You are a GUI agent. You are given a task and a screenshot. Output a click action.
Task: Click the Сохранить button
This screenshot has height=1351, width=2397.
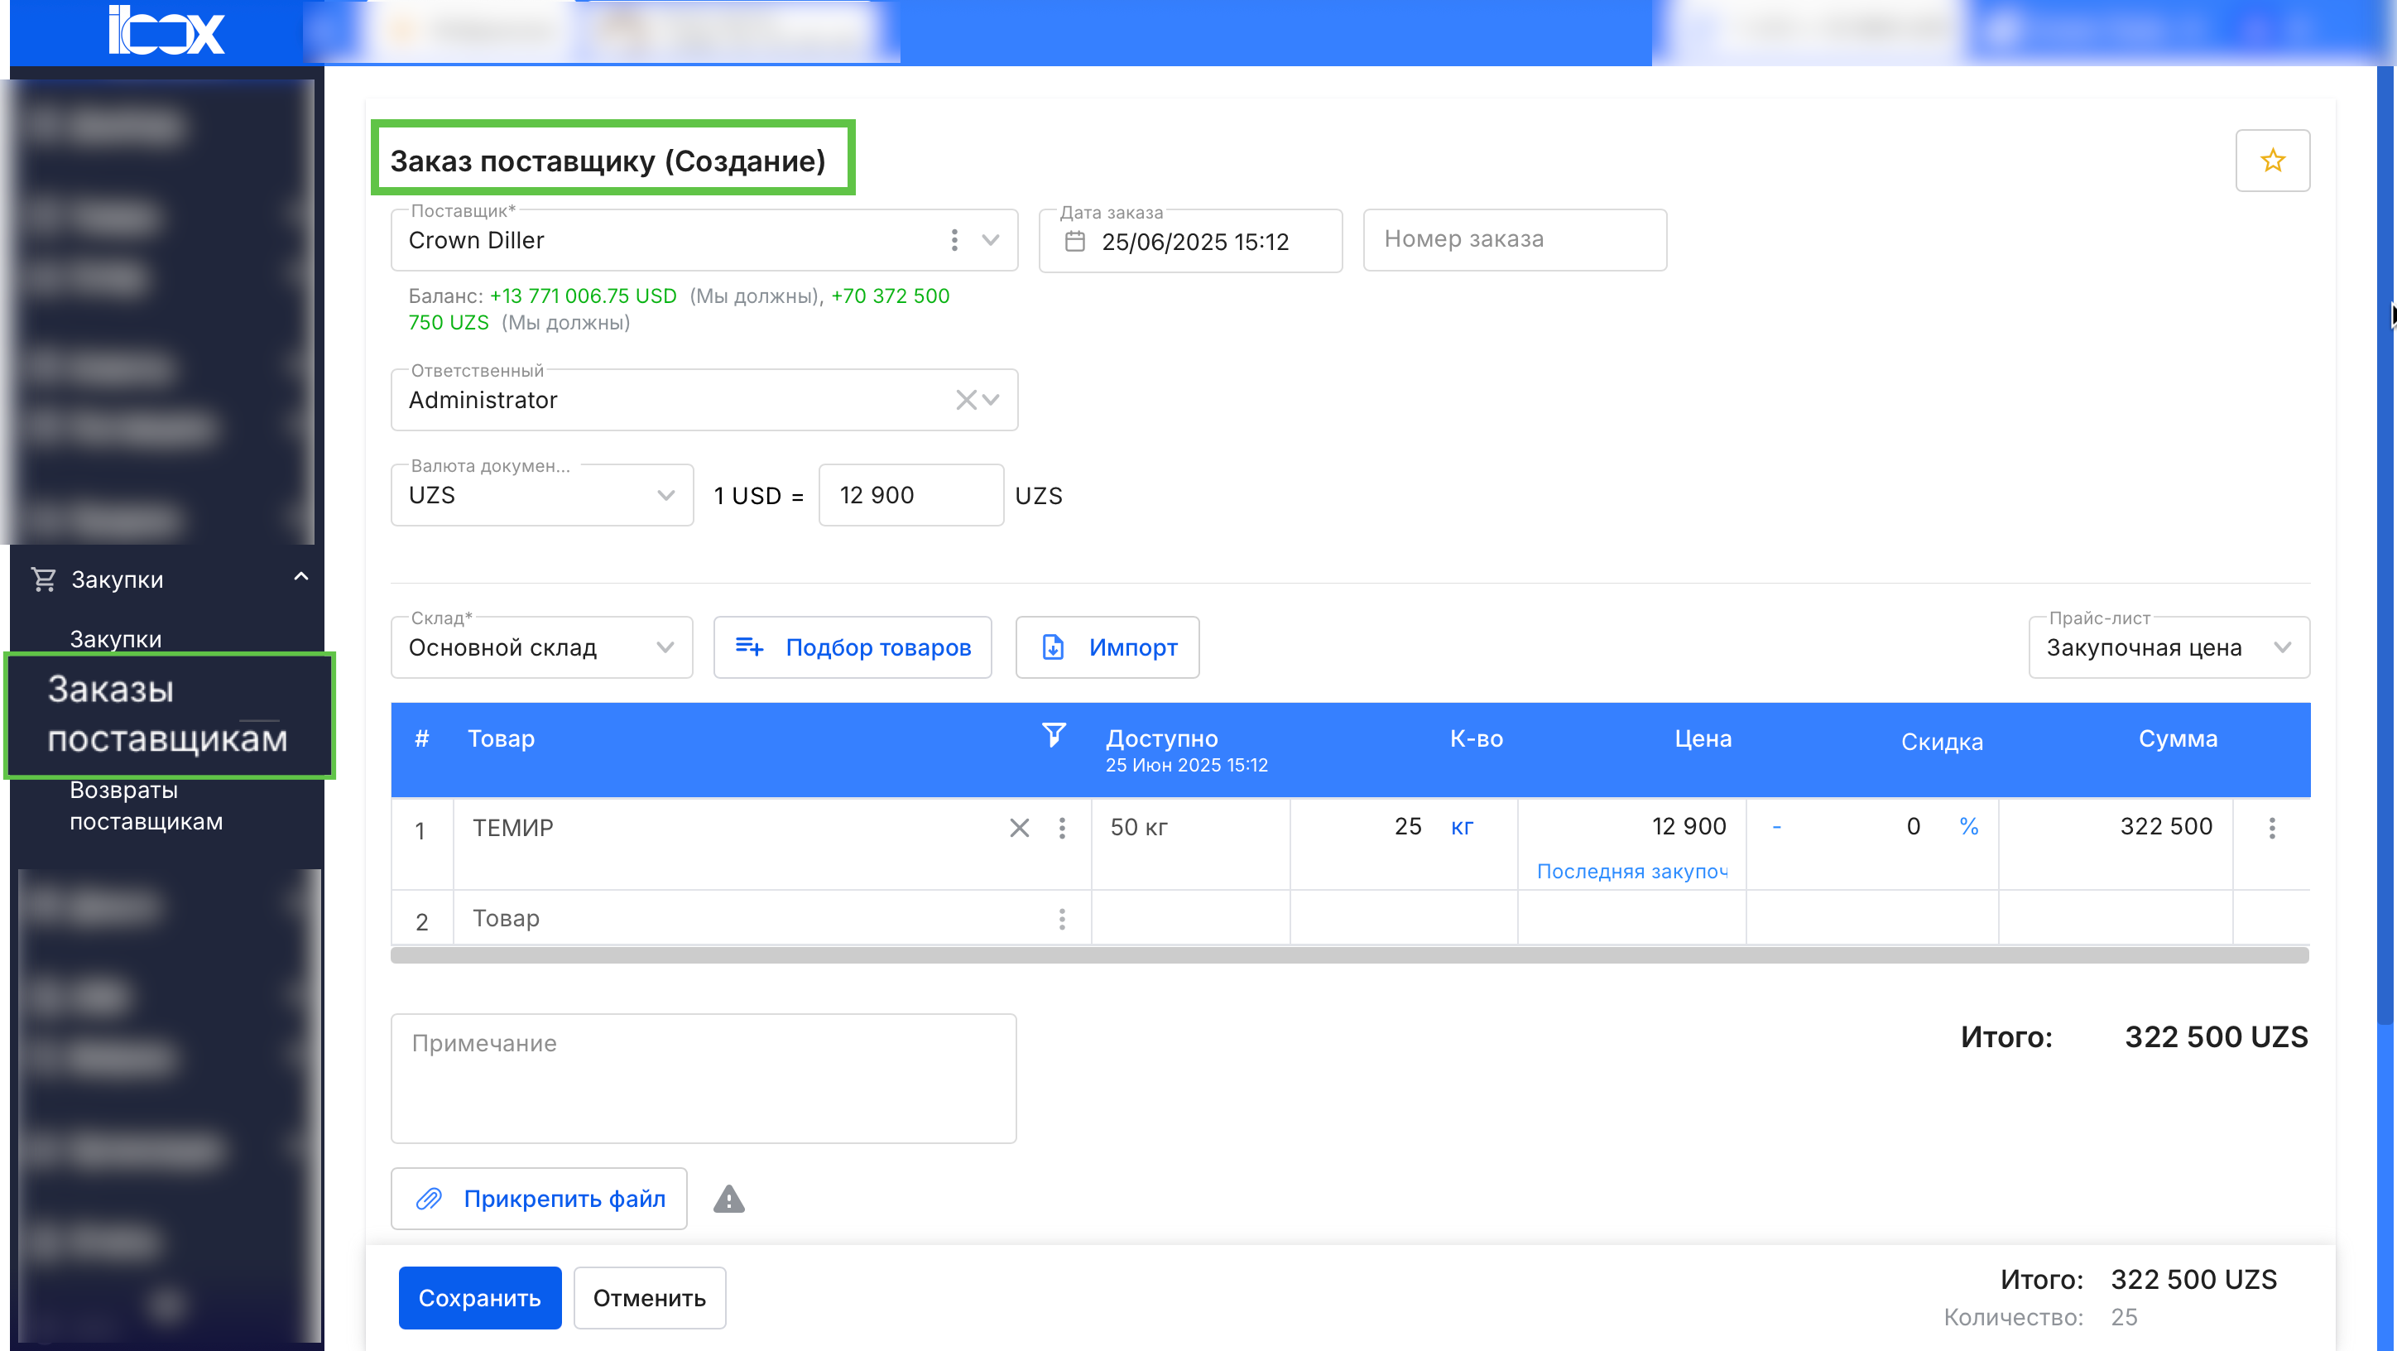point(479,1297)
